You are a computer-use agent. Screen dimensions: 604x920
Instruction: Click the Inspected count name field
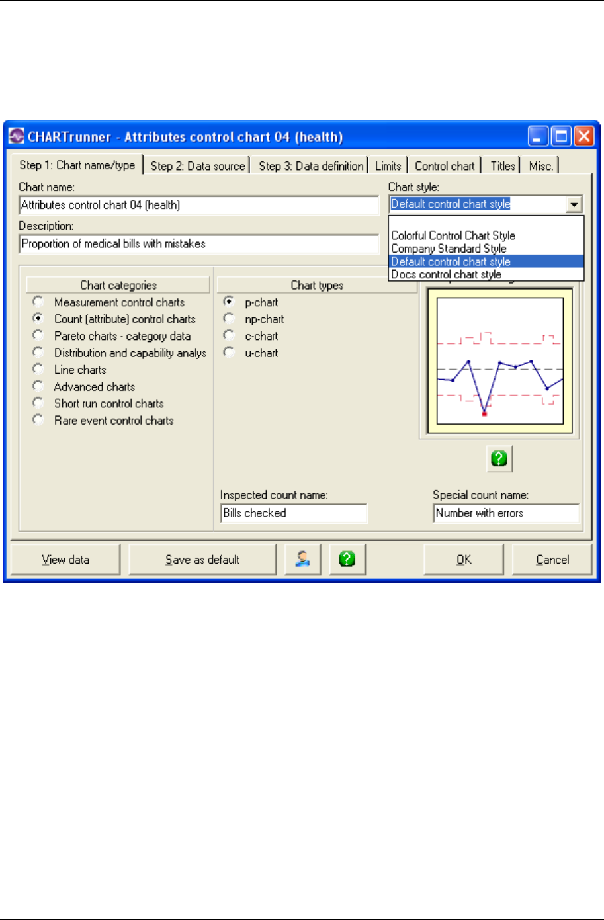coord(294,513)
